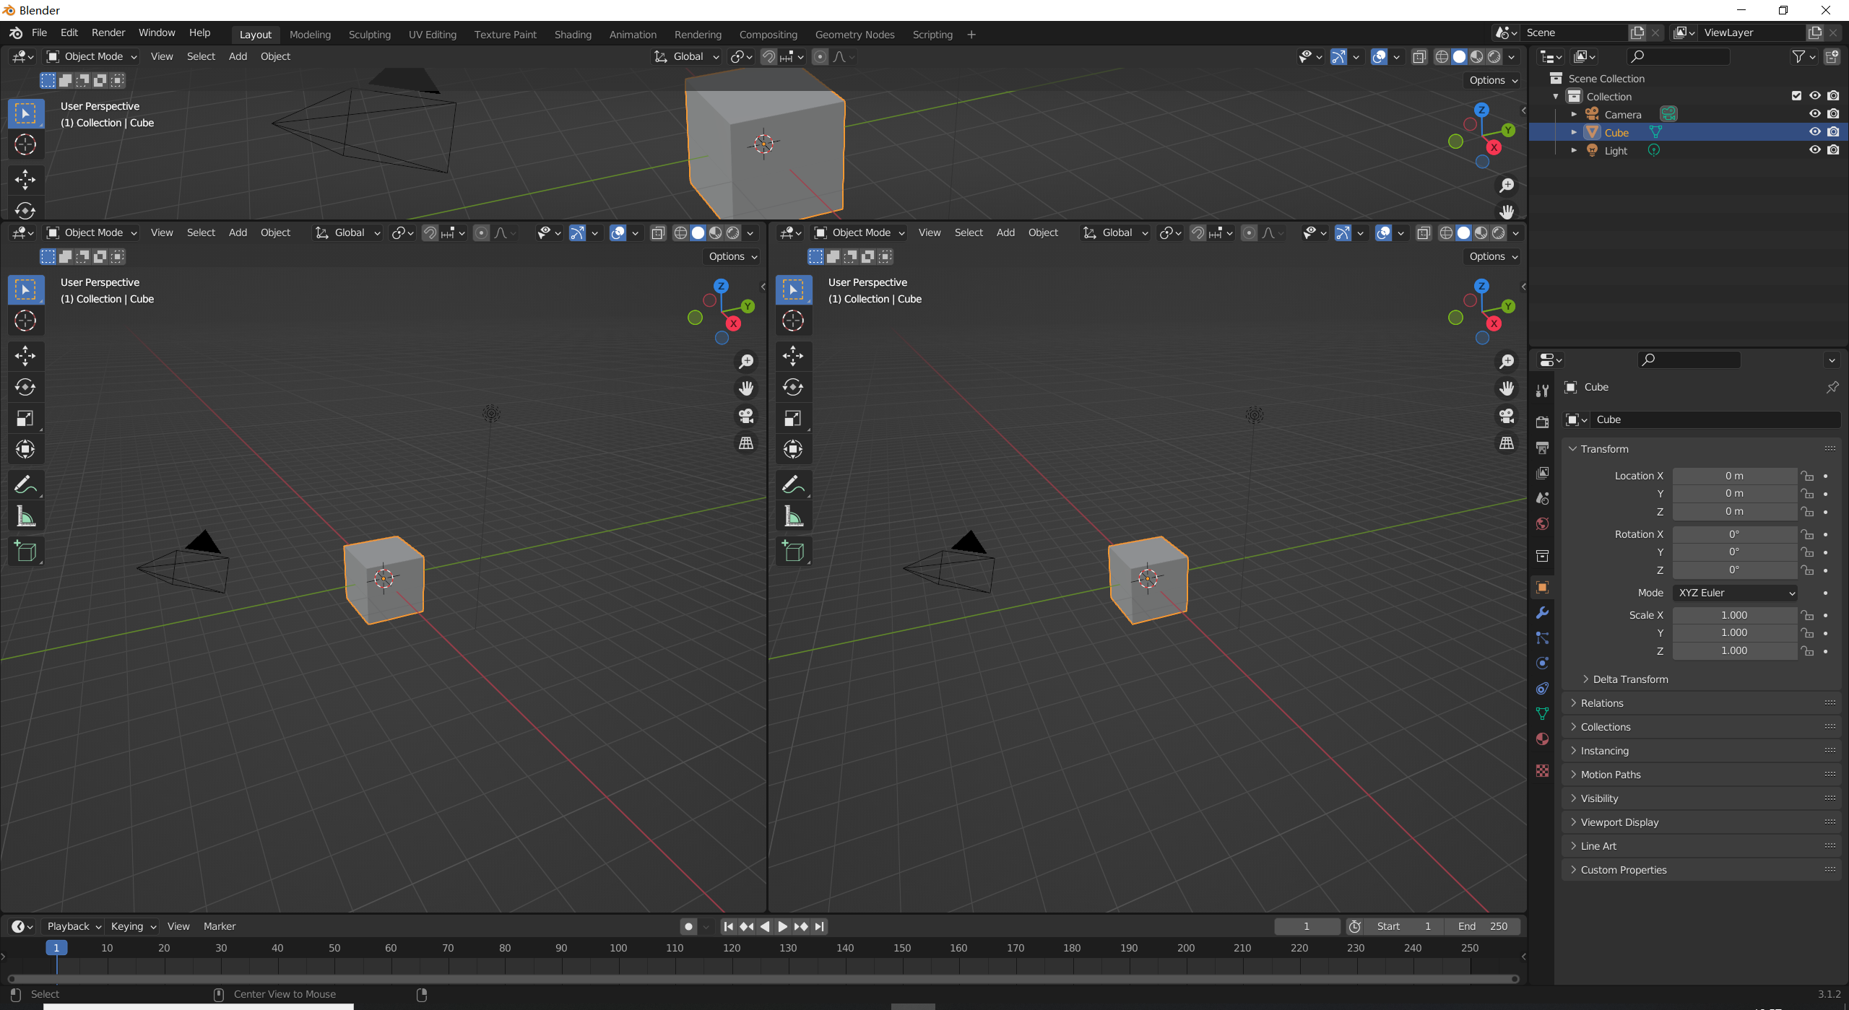Click the play animation button
The height and width of the screenshot is (1010, 1849).
[x=783, y=926]
